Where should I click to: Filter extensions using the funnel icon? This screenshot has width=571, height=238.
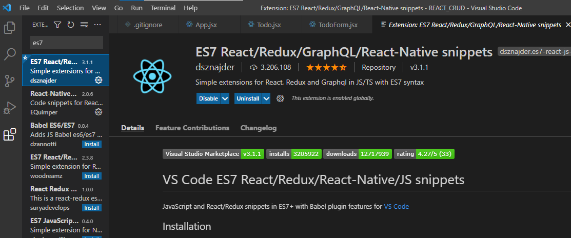click(x=57, y=25)
